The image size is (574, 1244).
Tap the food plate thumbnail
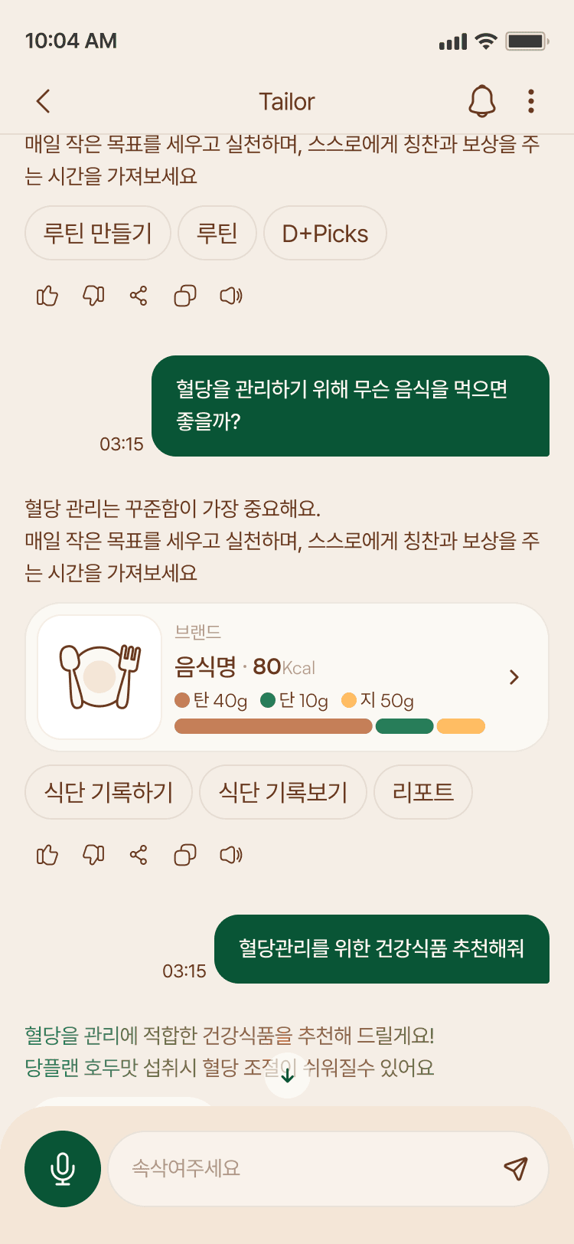(99, 677)
